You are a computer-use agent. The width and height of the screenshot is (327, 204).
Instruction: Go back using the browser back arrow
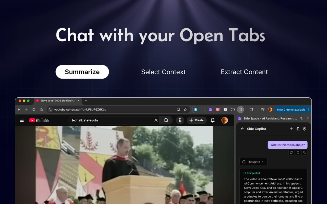(19, 110)
